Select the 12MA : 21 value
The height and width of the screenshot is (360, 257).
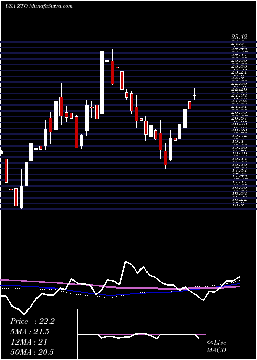[x=29, y=342]
